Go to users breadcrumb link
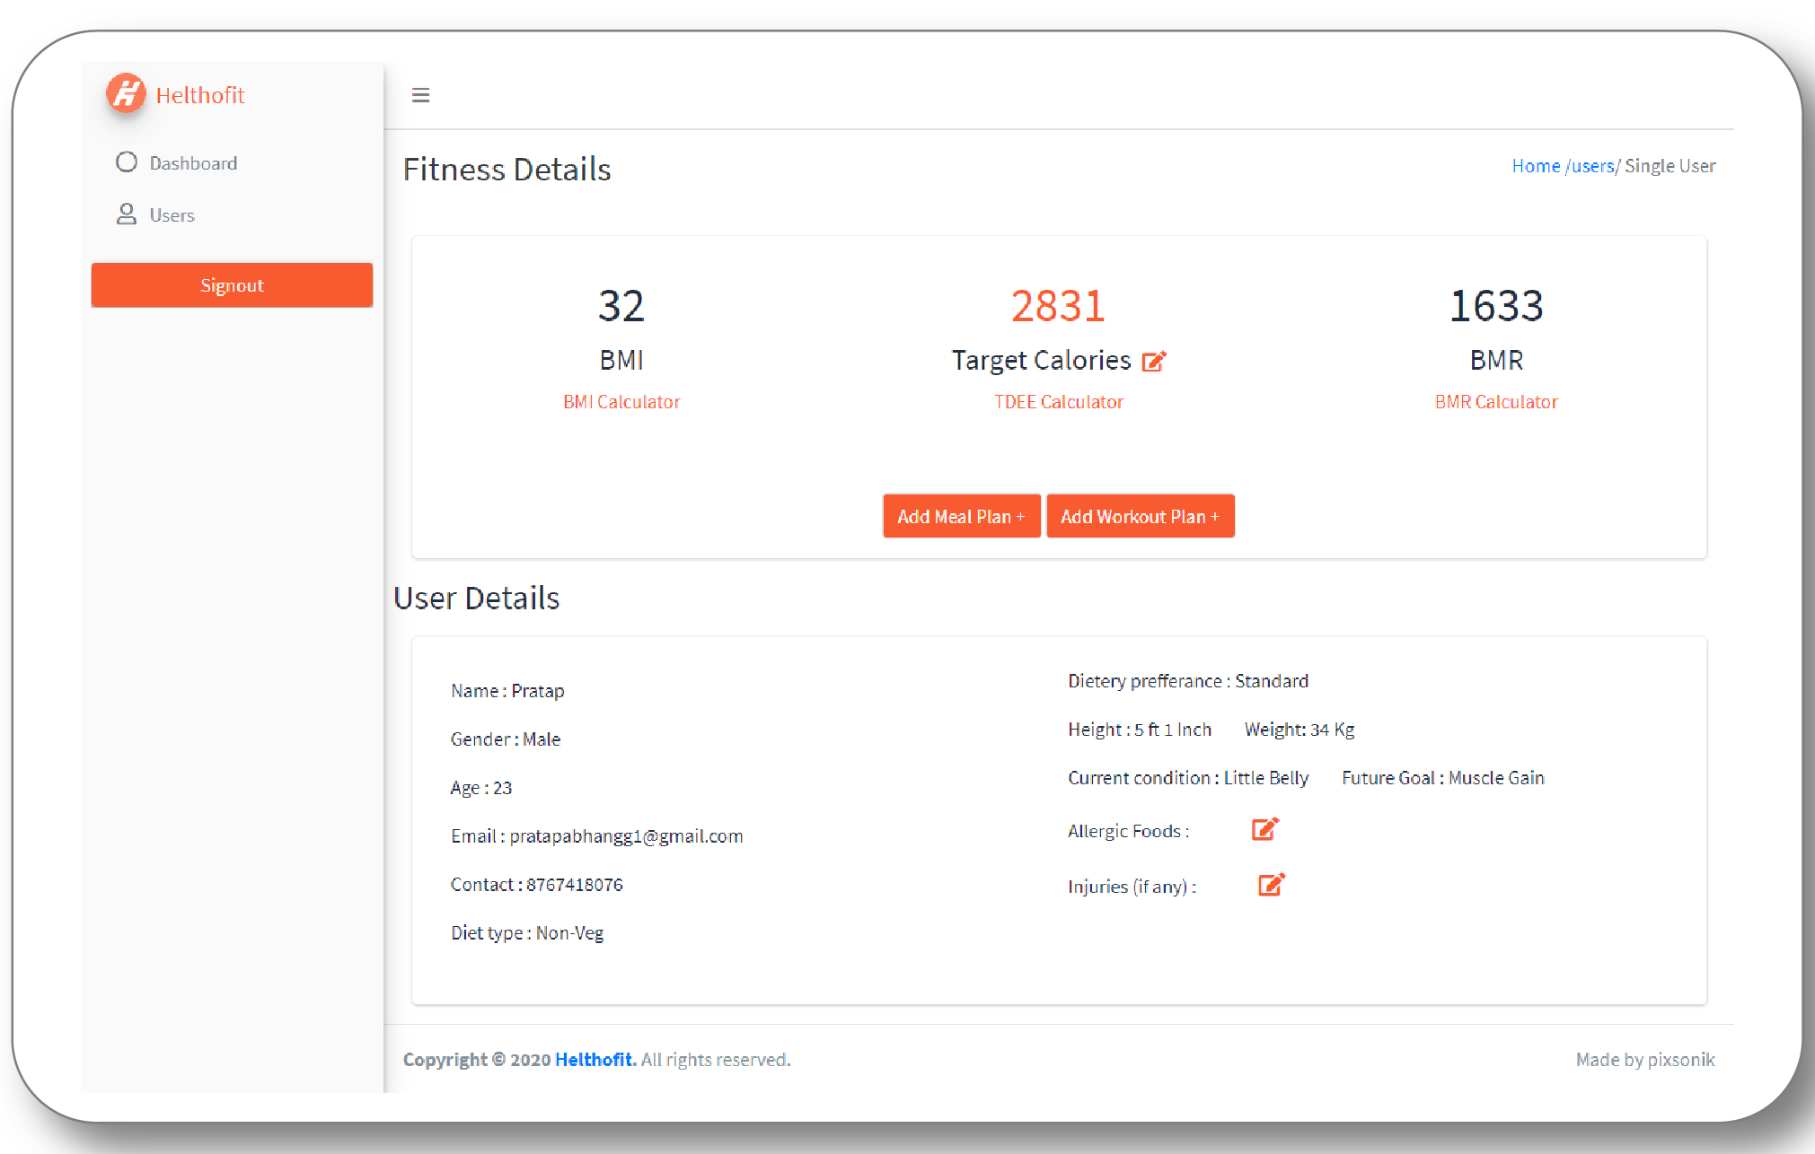 point(1592,166)
